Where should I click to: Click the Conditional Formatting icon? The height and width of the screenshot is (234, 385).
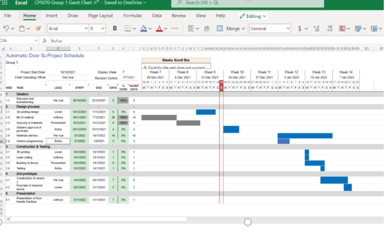click(342, 29)
